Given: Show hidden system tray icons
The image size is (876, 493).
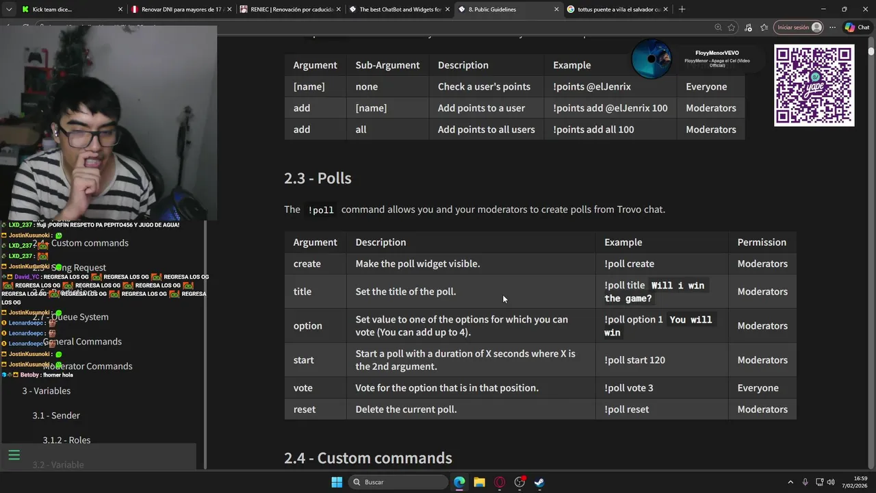Looking at the screenshot, I should pos(790,482).
